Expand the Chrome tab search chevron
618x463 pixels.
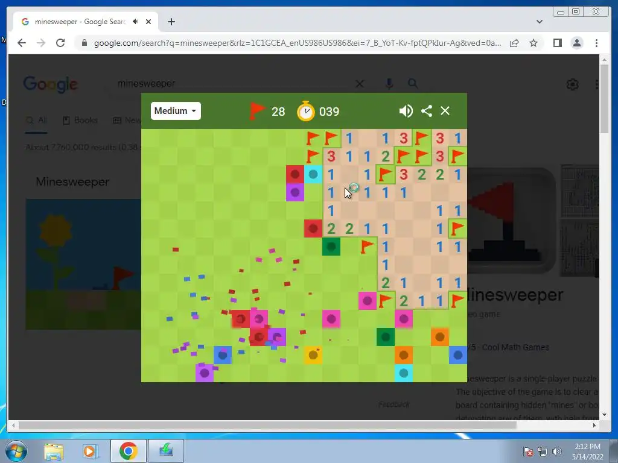(539, 22)
